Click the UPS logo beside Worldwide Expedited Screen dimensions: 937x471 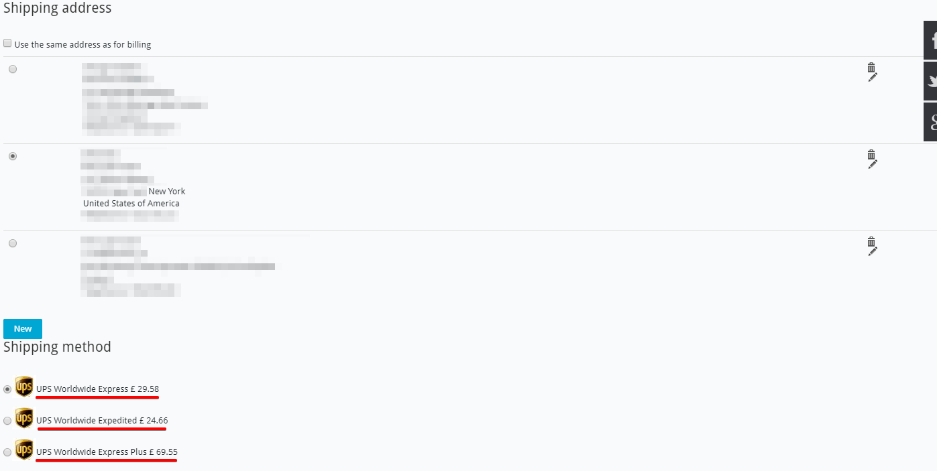(24, 419)
